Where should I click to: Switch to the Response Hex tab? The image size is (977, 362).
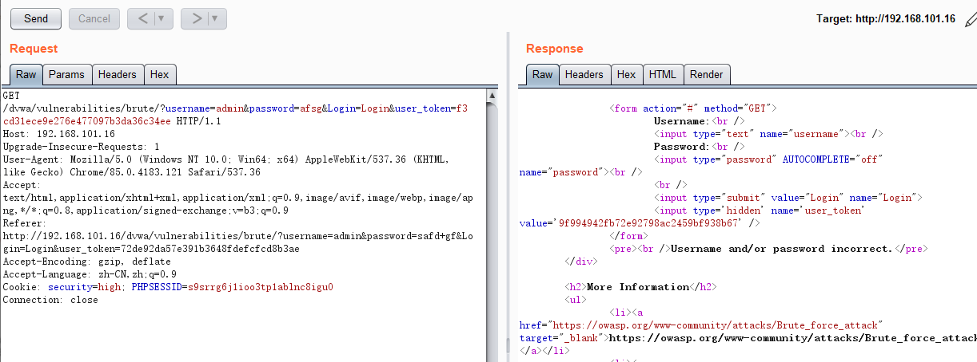pos(627,74)
